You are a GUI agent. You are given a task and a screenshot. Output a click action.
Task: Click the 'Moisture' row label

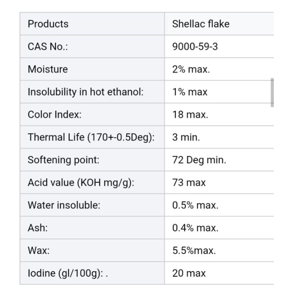(x=47, y=69)
